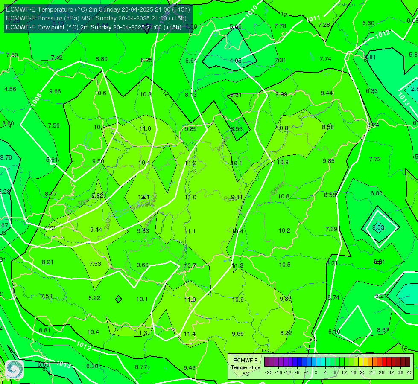Click the 12.1 temperature value
The height and width of the screenshot is (384, 418).
point(144,197)
